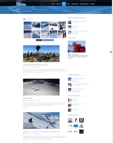Click the thumbnail beside HESTRA
The height and width of the screenshot is (143, 113).
click(x=70, y=100)
